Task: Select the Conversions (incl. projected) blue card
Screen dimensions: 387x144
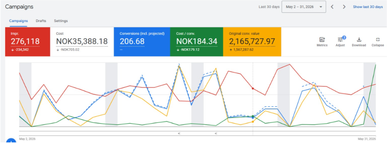Action: coord(142,42)
